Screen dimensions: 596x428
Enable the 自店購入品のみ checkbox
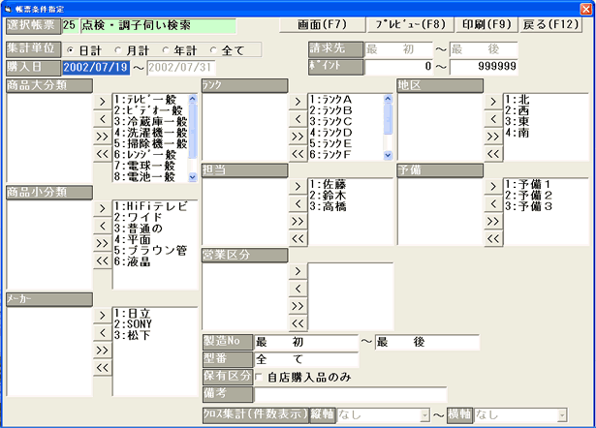[x=260, y=376]
